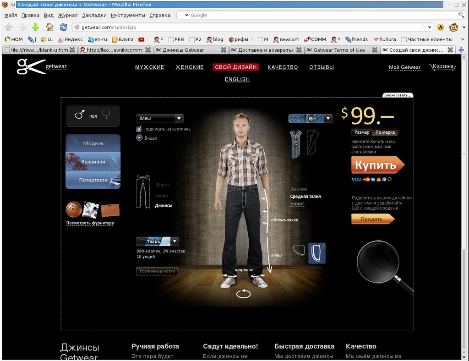Open downloads with the green arrow icon
Screen dimensions: 469x361
tap(36, 27)
